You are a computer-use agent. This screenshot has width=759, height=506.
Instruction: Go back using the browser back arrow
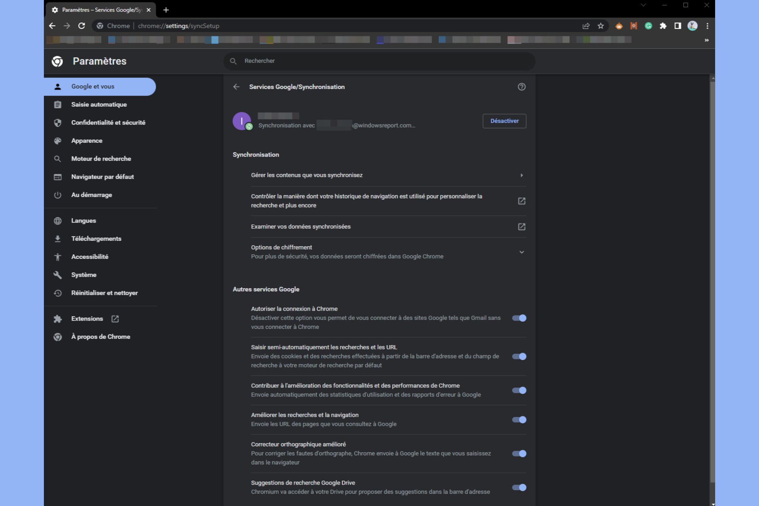52,26
